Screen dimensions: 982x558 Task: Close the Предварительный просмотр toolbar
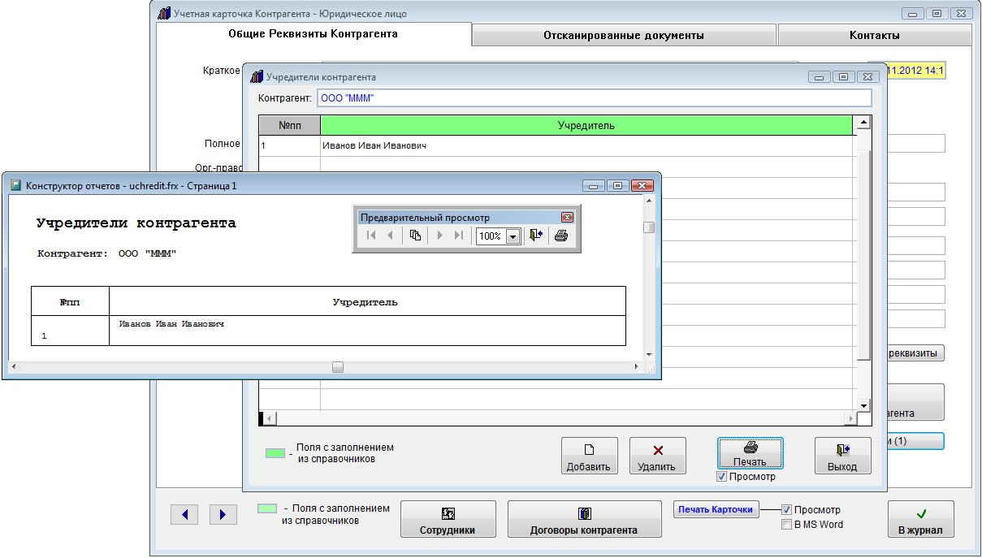click(x=567, y=218)
